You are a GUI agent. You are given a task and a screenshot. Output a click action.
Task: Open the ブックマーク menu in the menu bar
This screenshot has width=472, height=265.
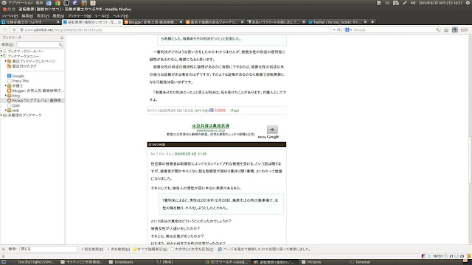pyautogui.click(x=79, y=16)
